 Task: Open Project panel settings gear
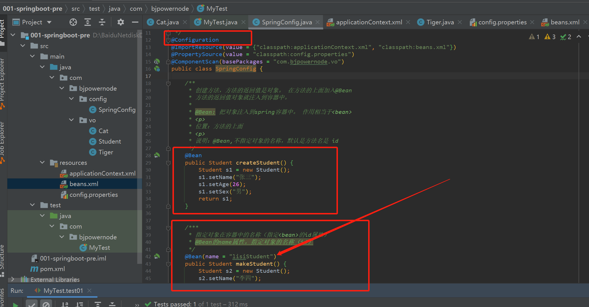(x=121, y=22)
